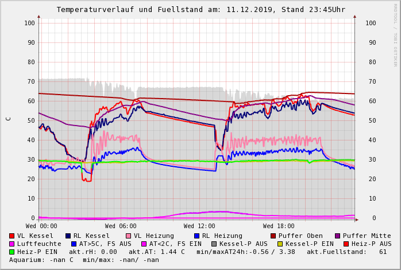Click the 'Wed 18:00' time axis label
The image size is (401, 270).
tap(279, 226)
